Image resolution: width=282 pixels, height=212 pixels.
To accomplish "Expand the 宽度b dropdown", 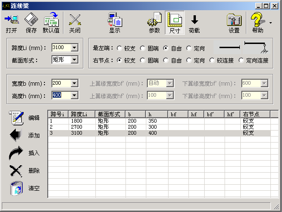I will 75,83.
